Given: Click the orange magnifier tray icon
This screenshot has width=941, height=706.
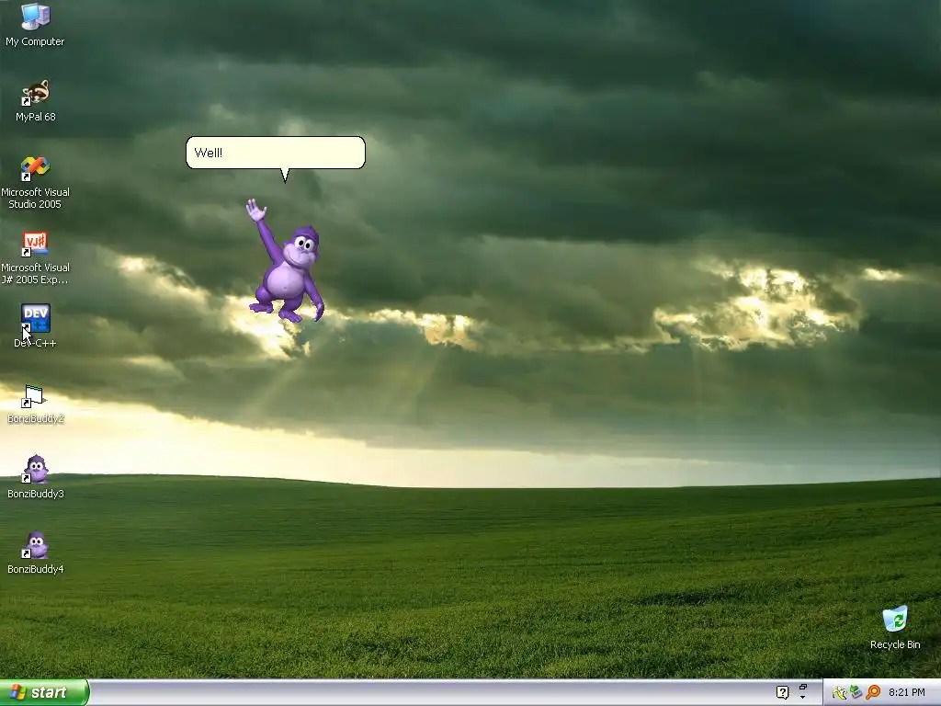Looking at the screenshot, I should pyautogui.click(x=873, y=692).
